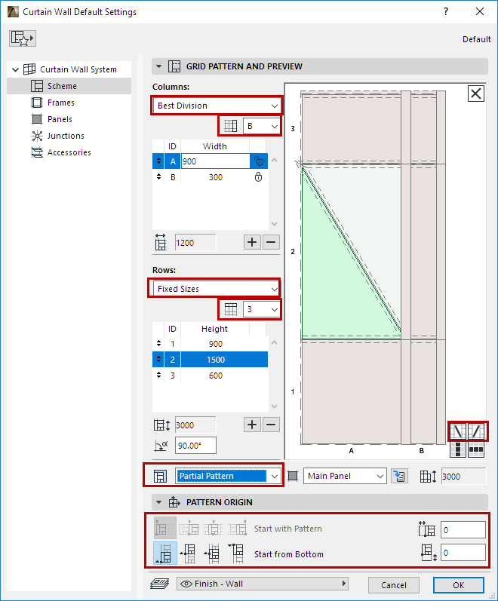The image size is (498, 601).
Task: Collapse the Curtain Wall System tree node
Action: (15, 70)
